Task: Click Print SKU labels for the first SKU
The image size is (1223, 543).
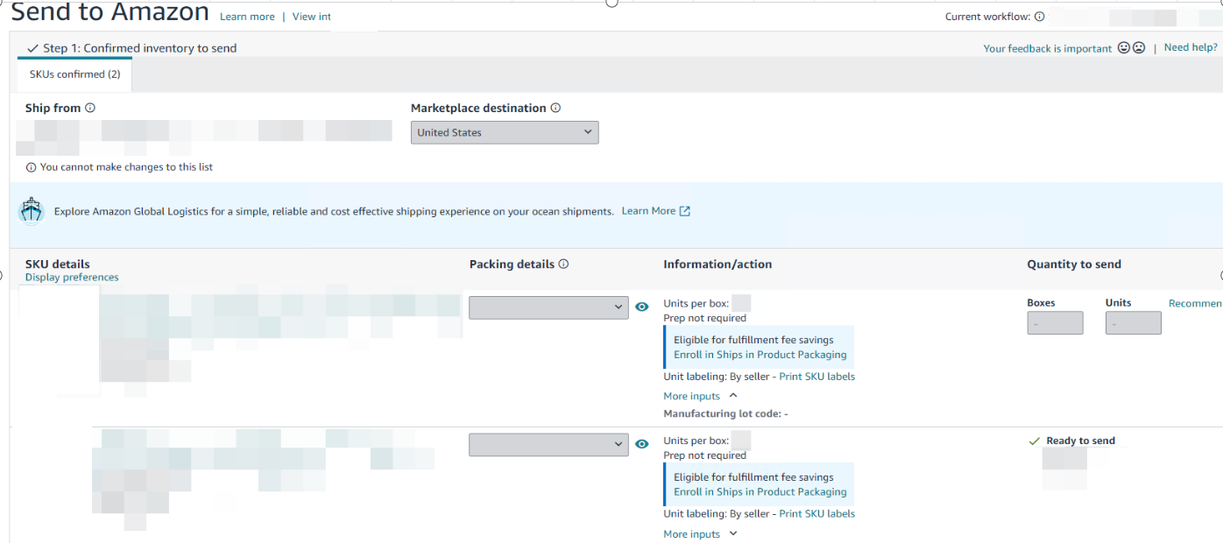Action: pyautogui.click(x=817, y=377)
